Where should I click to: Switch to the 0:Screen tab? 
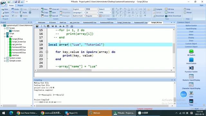coord(52,23)
